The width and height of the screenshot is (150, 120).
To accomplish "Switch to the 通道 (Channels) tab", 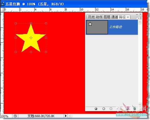I will tap(115, 17).
